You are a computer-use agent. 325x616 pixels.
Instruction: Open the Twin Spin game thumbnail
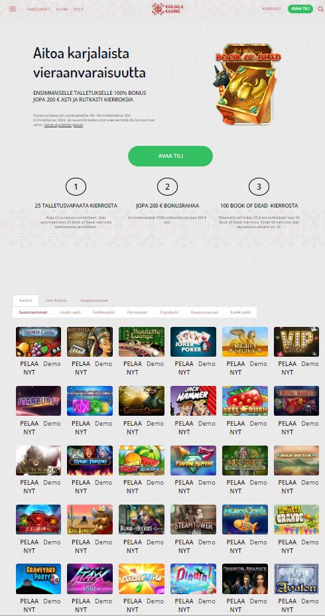193,460
